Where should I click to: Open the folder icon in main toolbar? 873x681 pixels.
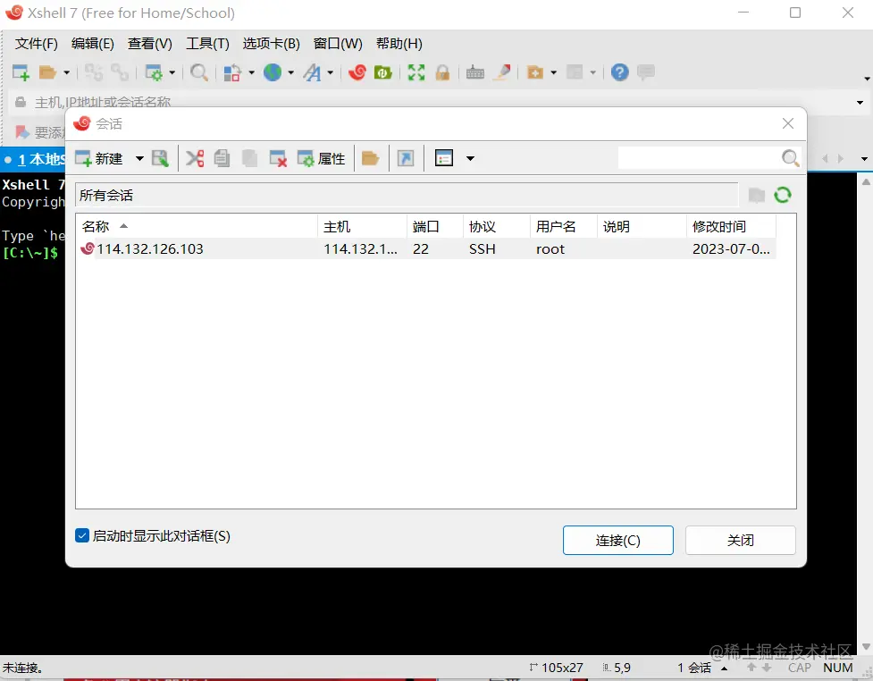pos(48,72)
